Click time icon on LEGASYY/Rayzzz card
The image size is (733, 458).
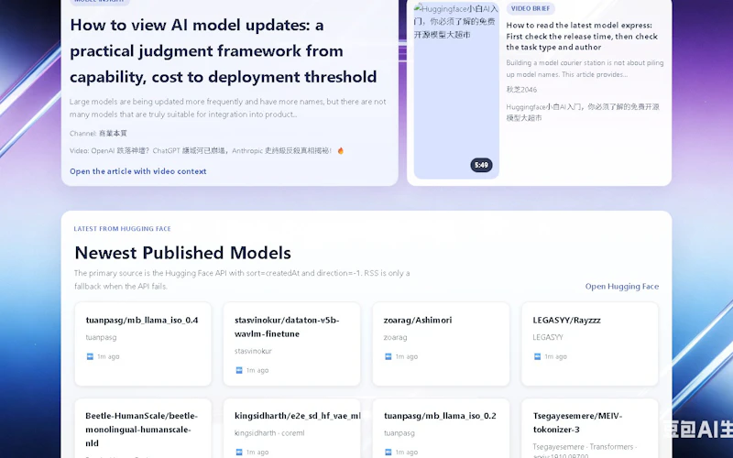tap(538, 356)
